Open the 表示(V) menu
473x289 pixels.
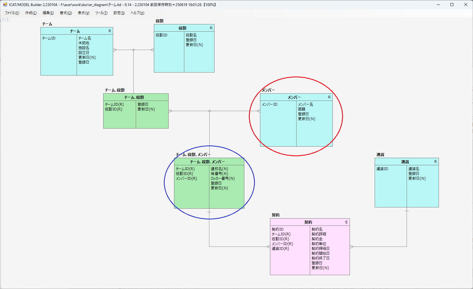click(x=84, y=13)
